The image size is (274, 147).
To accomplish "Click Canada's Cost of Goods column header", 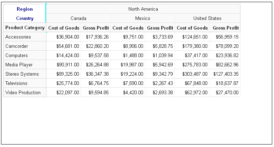I will click(x=64, y=28).
